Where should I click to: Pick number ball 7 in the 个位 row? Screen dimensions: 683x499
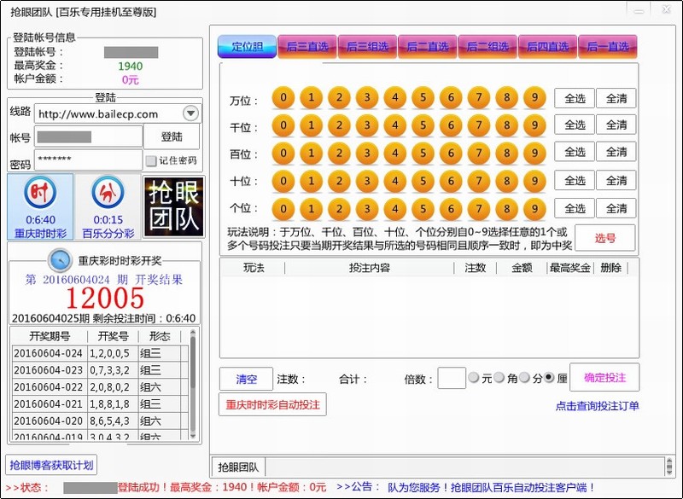pyautogui.click(x=478, y=208)
